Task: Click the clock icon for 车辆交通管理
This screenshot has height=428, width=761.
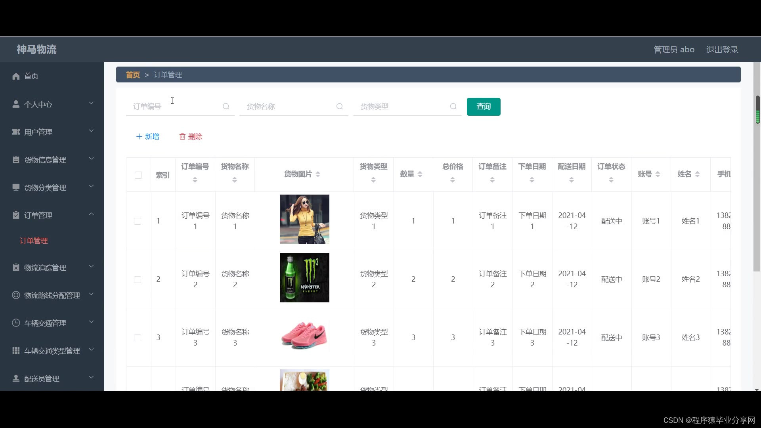Action: point(16,323)
